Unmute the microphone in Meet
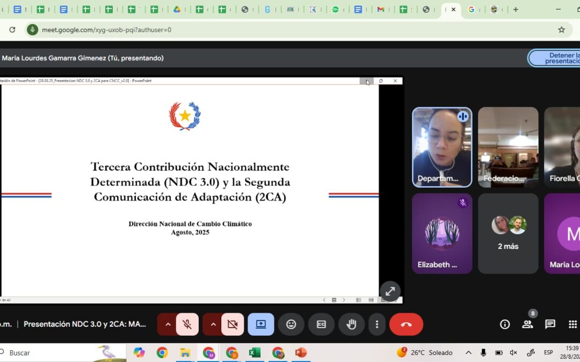 (187, 324)
